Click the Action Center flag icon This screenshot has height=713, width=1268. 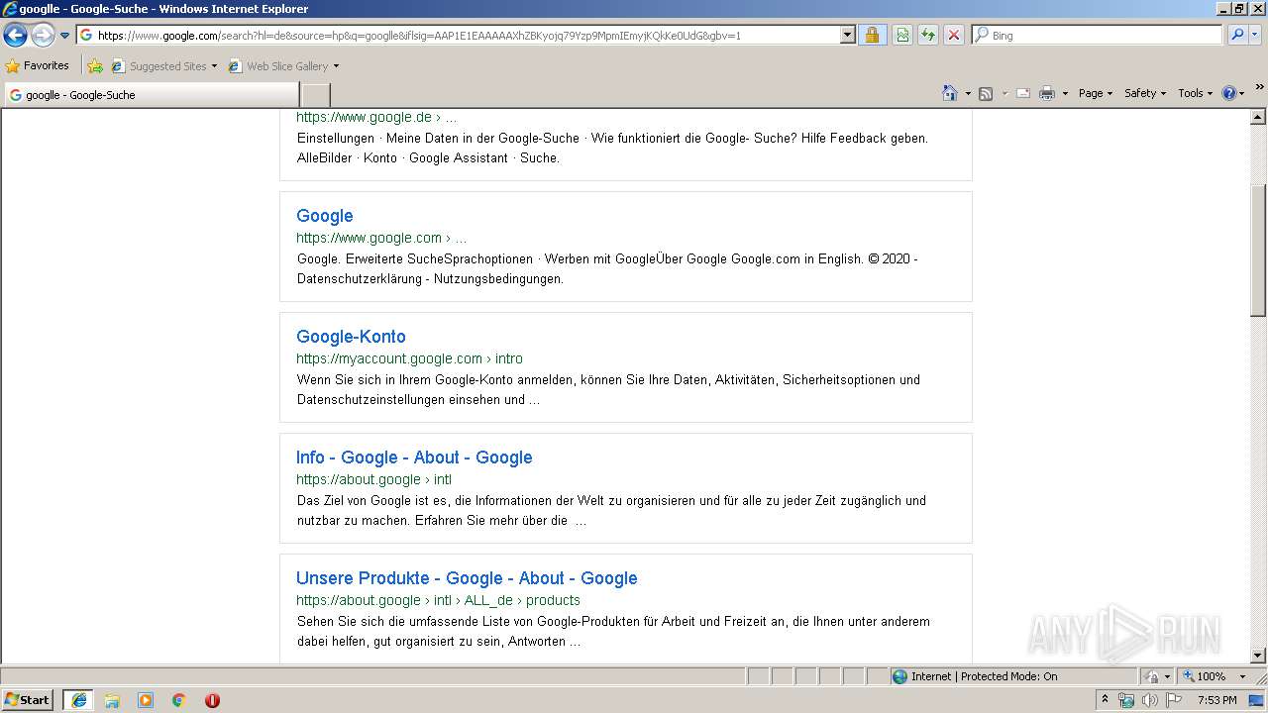[x=1173, y=700]
